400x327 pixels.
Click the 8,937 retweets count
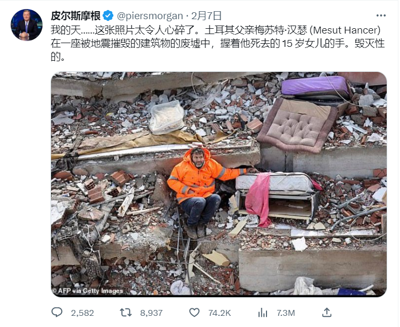pyautogui.click(x=151, y=313)
